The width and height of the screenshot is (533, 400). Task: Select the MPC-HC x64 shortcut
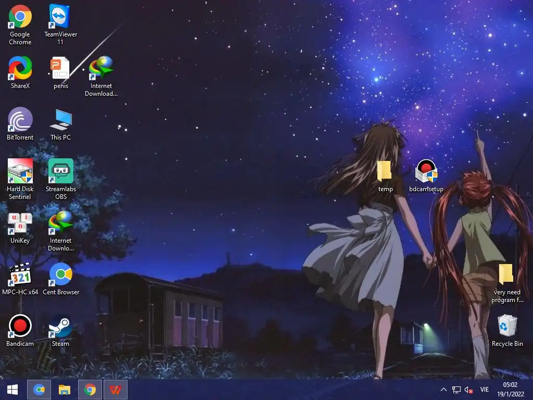coord(20,279)
